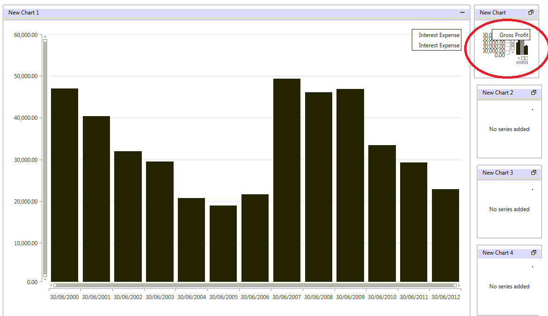Viewport: 548px width, 316px height.
Task: Maximize the New Chart 2 panel
Action: click(x=533, y=93)
